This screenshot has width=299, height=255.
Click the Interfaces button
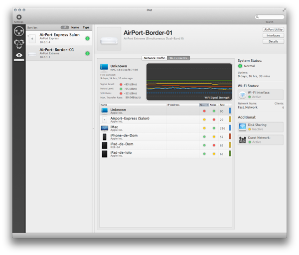point(273,35)
